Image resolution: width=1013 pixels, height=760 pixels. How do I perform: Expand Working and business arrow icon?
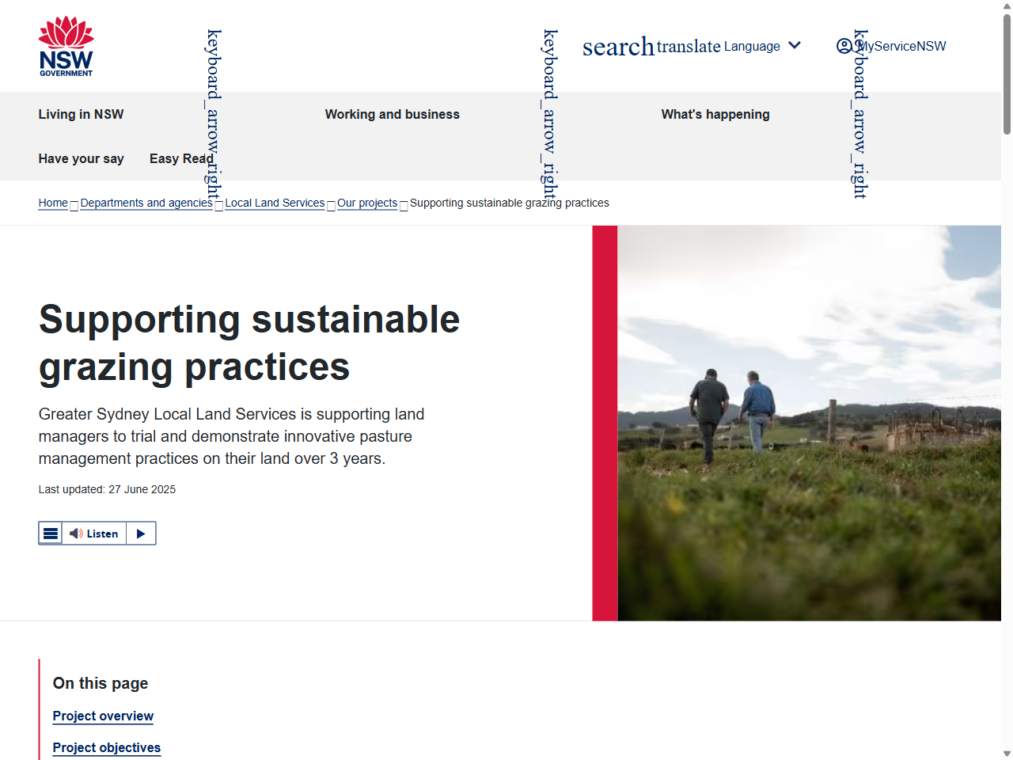point(550,114)
